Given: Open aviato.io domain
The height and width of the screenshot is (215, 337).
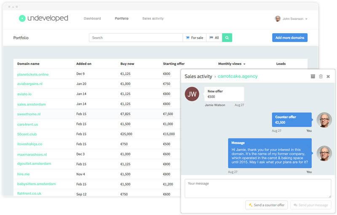Looking at the screenshot, I should (x=24, y=94).
